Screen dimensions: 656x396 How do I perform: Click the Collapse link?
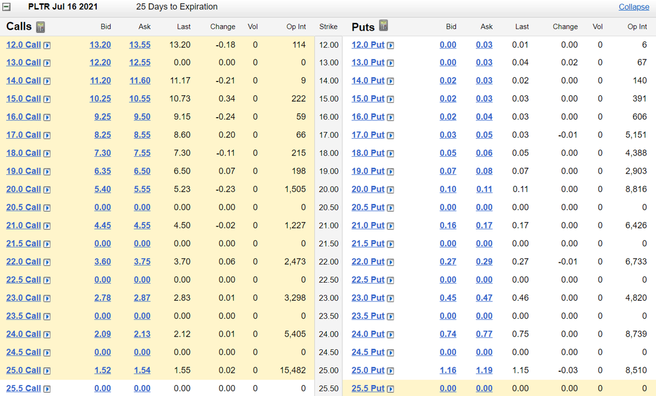click(x=634, y=7)
